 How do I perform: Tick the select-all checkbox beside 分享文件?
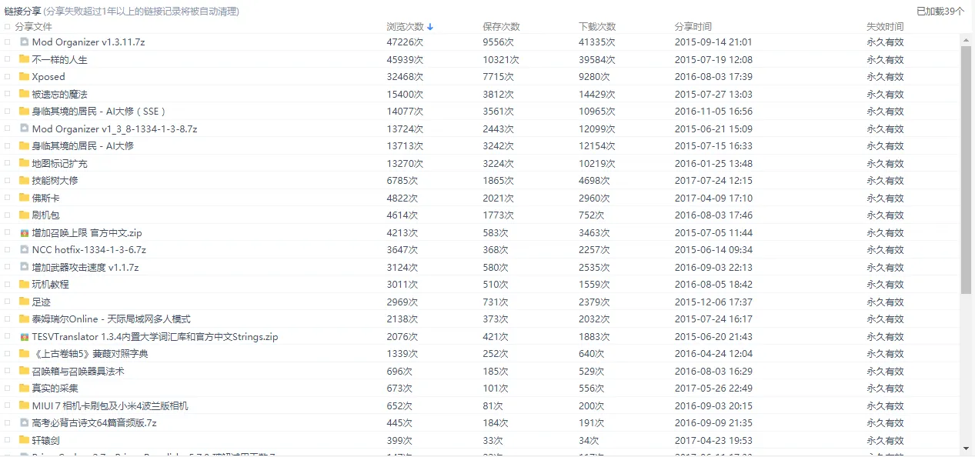8,26
